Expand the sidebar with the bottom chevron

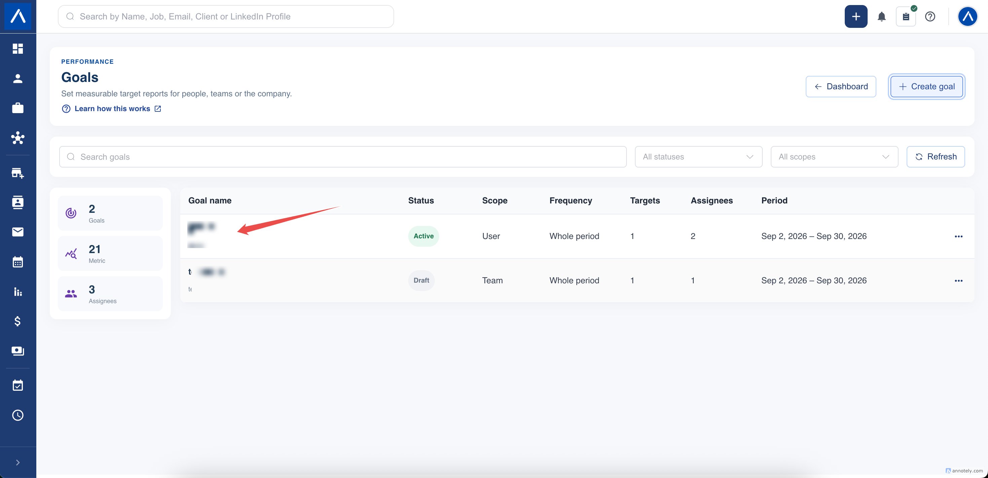click(17, 462)
